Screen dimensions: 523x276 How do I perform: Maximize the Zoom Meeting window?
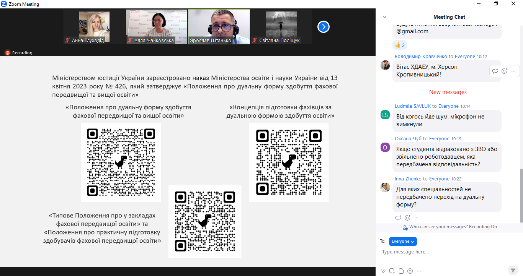[496, 3]
